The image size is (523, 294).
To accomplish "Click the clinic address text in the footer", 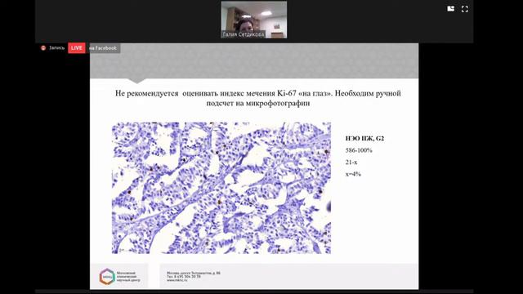I will [x=194, y=276].
